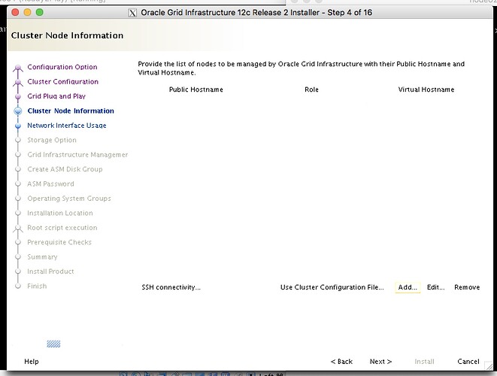Click the green zoom window button
This screenshot has width=497, height=376.
tap(39, 13)
